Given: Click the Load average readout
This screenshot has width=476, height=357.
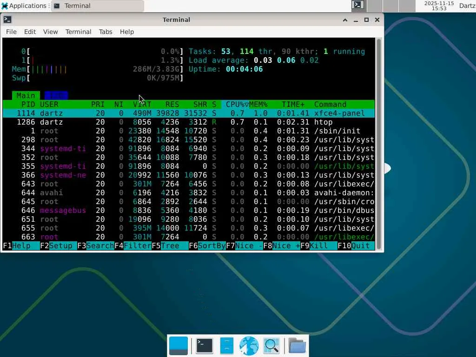Looking at the screenshot, I should pos(253,60).
